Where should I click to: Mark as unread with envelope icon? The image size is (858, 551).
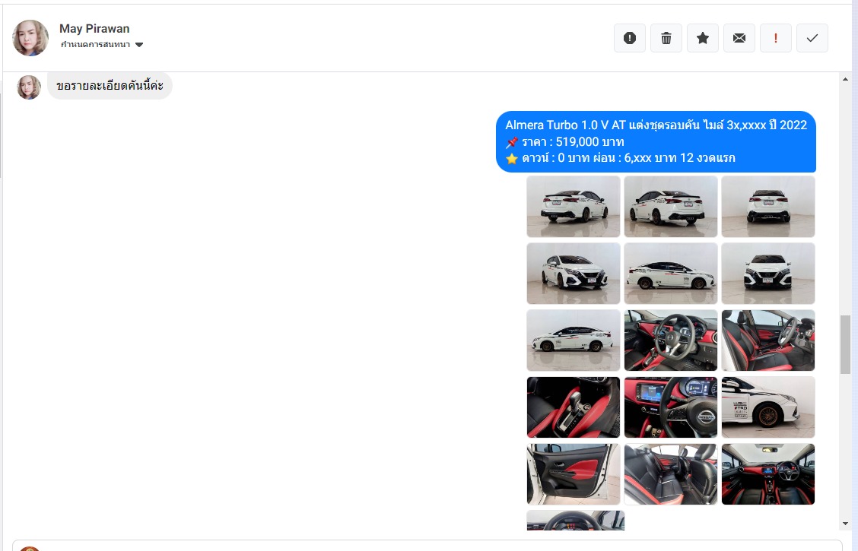(x=739, y=38)
